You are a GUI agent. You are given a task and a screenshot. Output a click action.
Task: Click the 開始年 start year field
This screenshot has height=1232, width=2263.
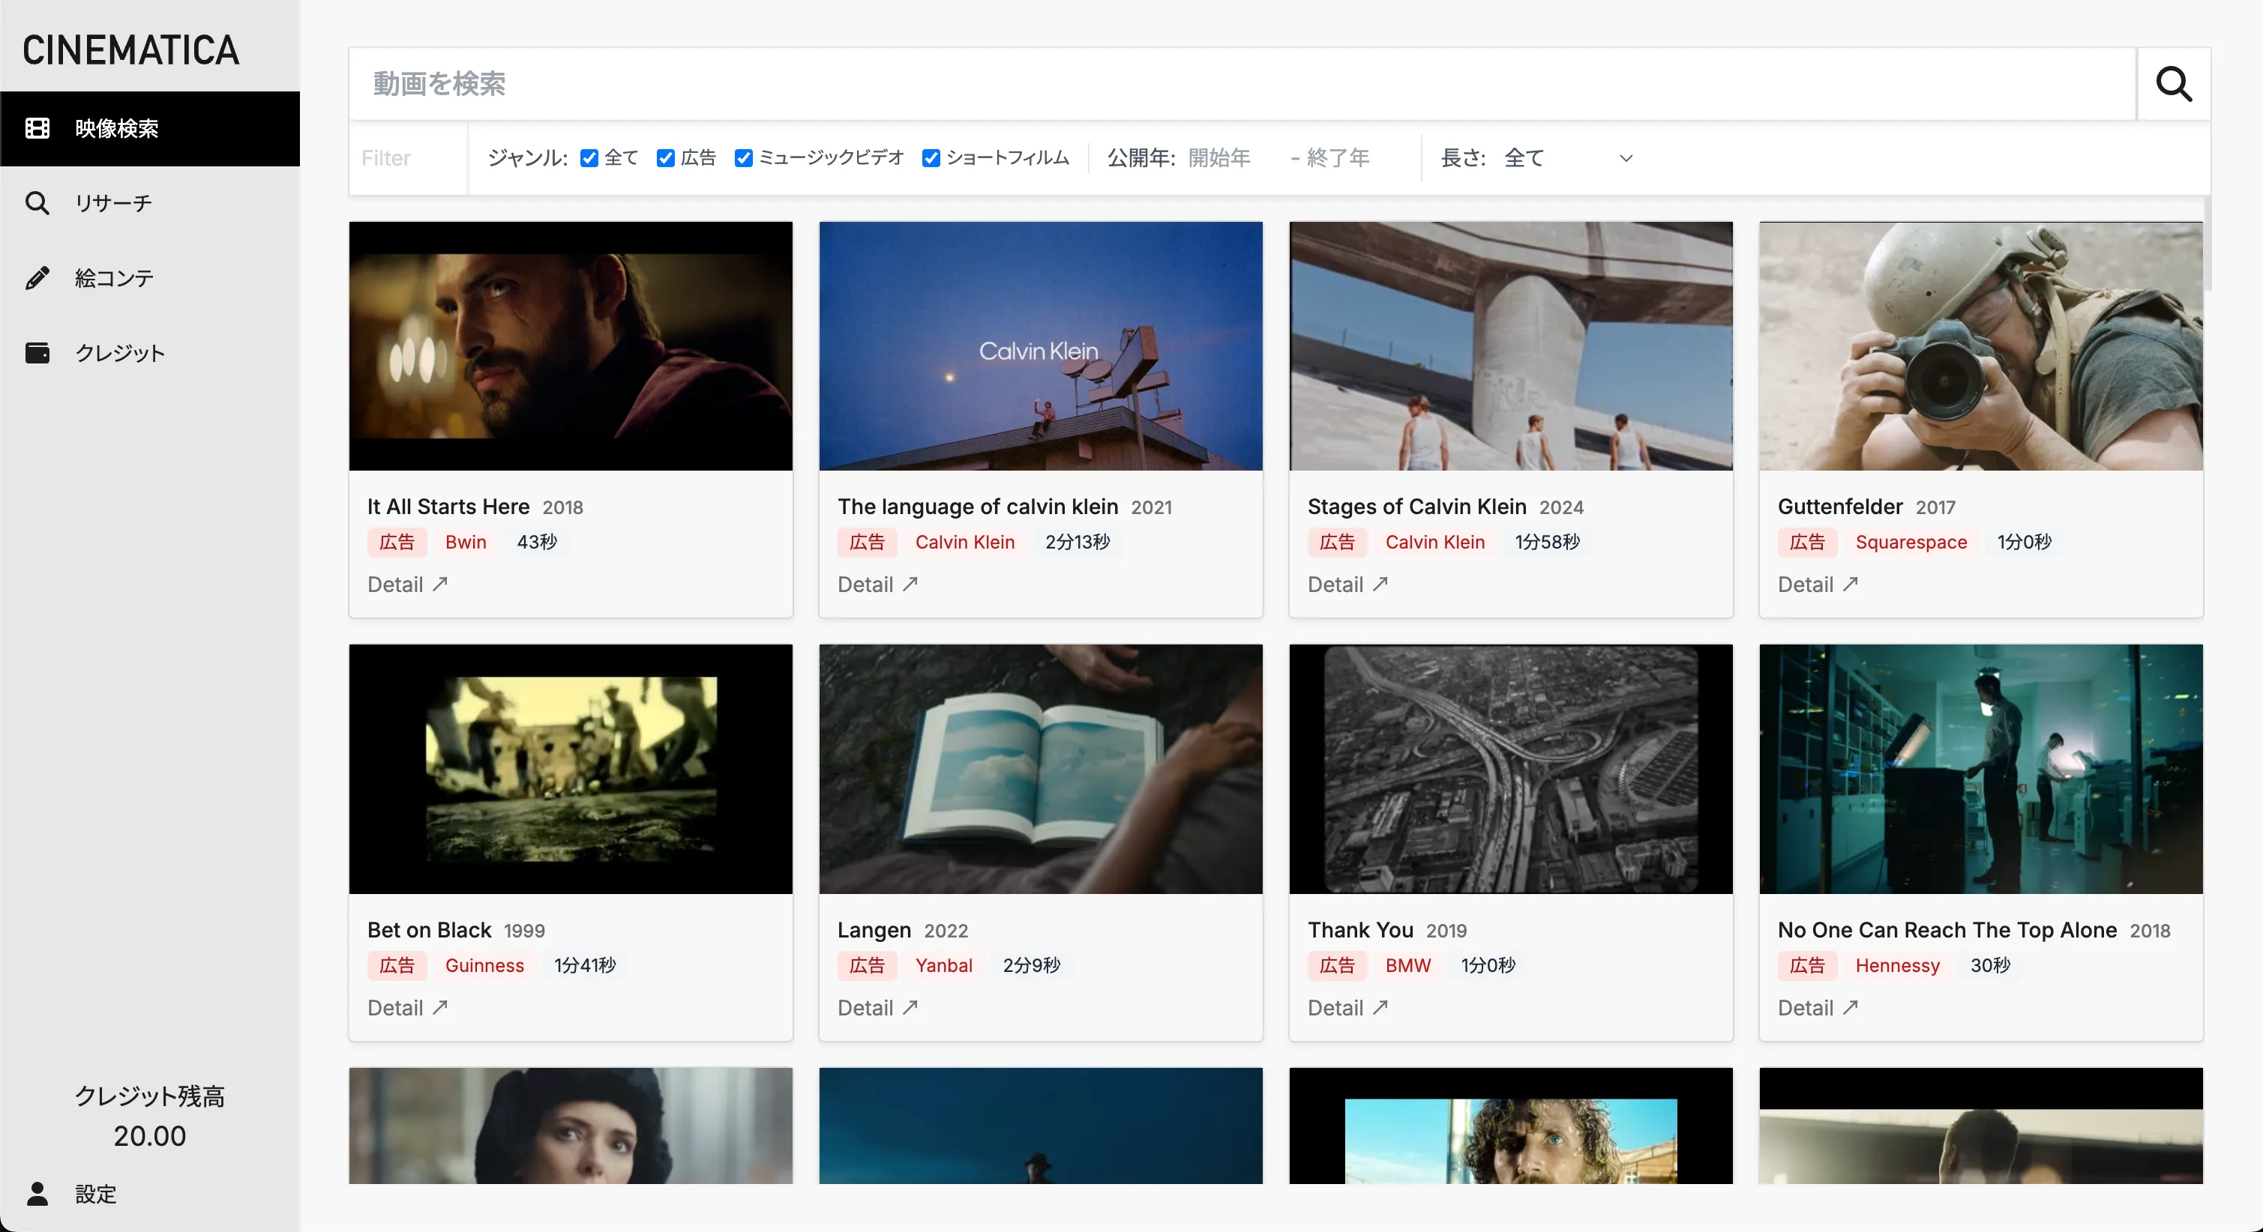pos(1233,158)
